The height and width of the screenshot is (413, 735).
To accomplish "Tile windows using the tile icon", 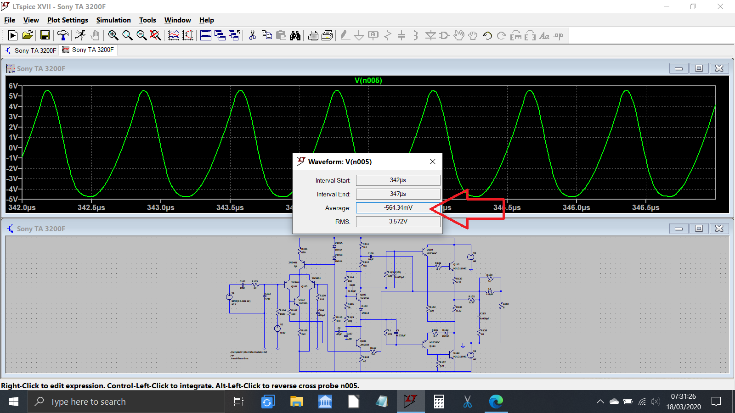I will point(206,35).
